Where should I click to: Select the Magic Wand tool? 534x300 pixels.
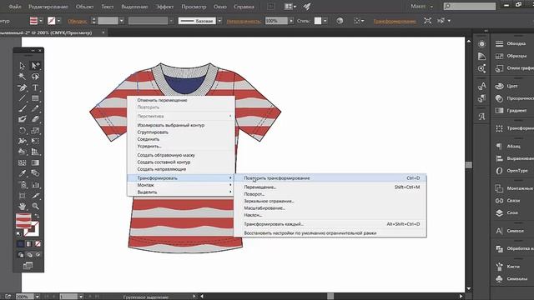23,76
